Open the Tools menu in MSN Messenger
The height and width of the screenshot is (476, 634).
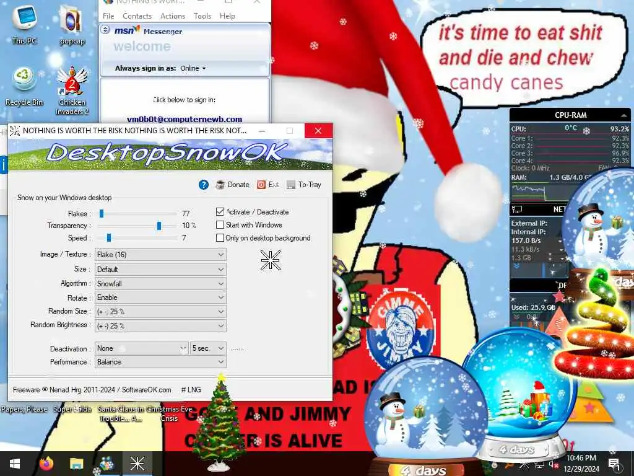202,15
